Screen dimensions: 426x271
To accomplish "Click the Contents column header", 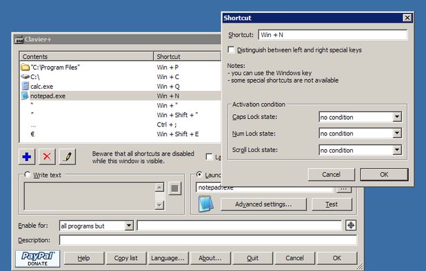I will (86, 56).
